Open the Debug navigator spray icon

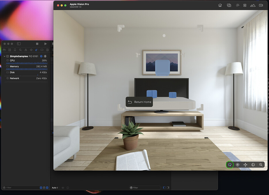tap(36, 50)
